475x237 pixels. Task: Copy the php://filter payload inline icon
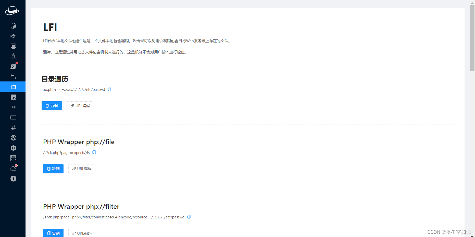click(189, 217)
